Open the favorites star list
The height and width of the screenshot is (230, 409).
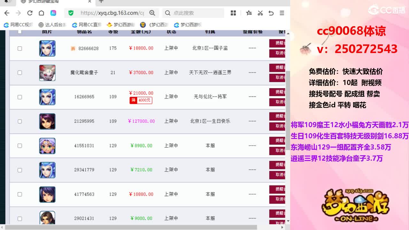[249, 13]
